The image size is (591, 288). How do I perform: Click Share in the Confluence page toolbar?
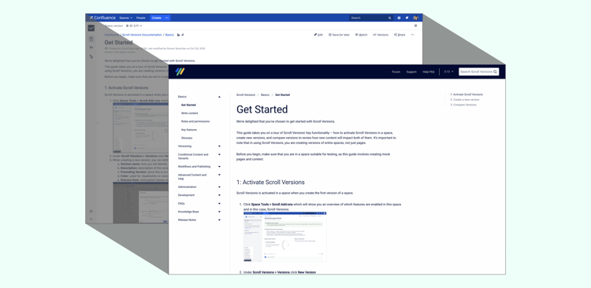click(x=400, y=35)
